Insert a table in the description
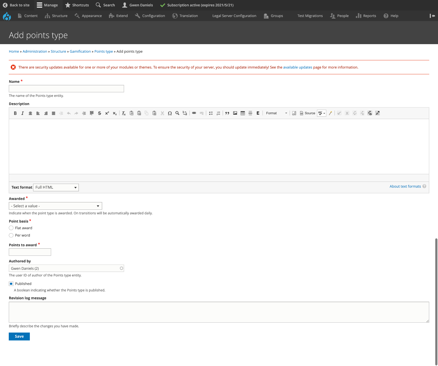 243,113
